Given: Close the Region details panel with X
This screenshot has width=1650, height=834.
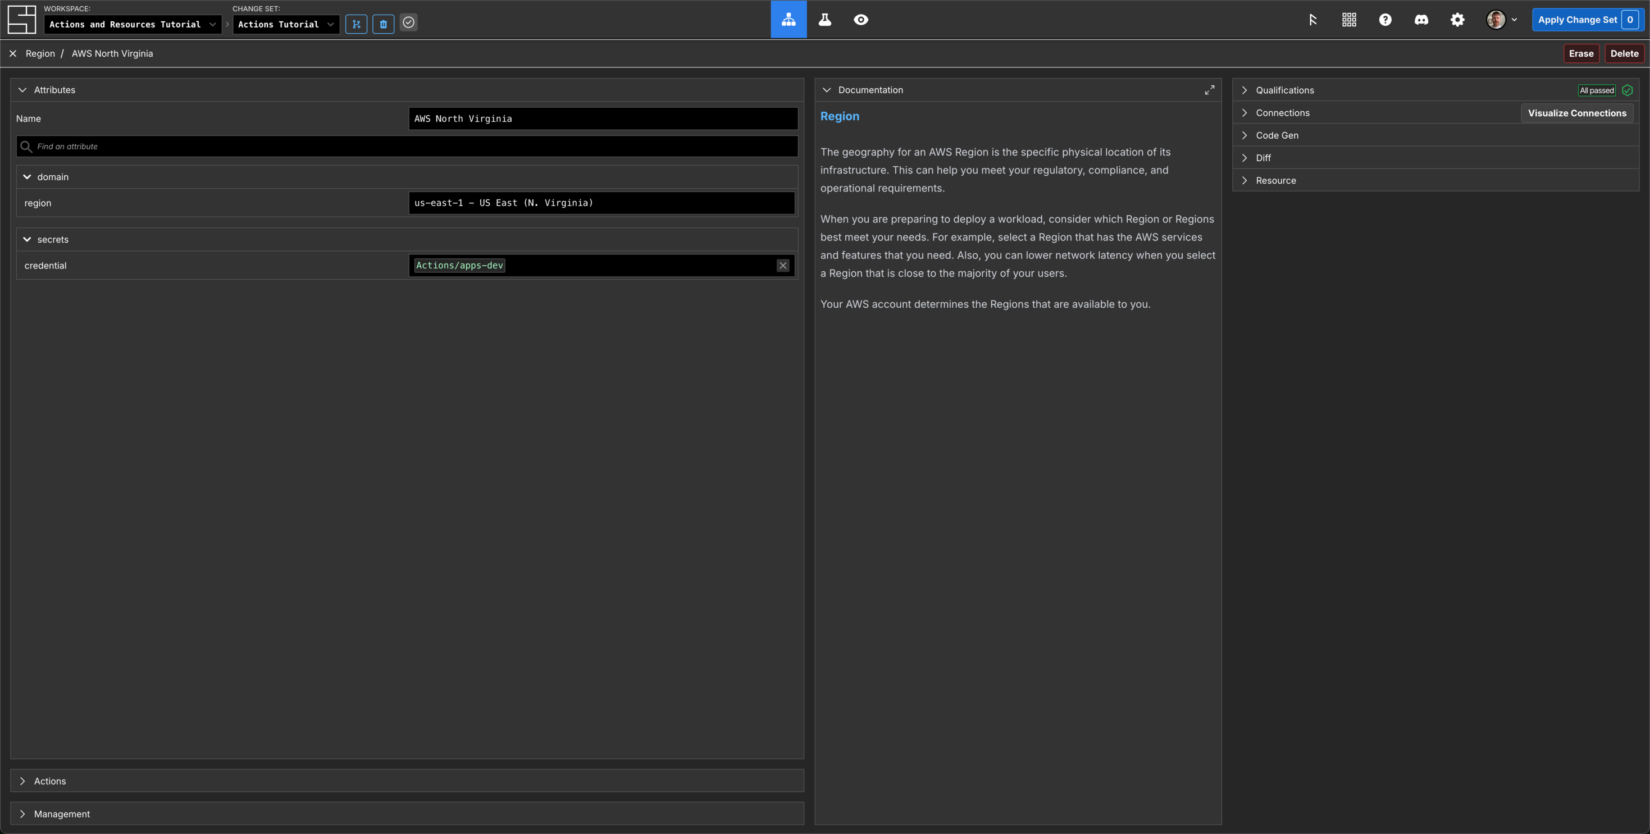Looking at the screenshot, I should (13, 53).
